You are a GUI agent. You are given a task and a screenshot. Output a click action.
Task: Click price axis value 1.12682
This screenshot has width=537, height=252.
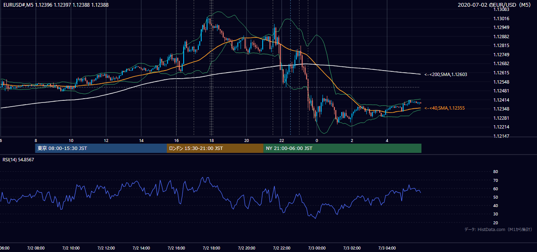501,63
